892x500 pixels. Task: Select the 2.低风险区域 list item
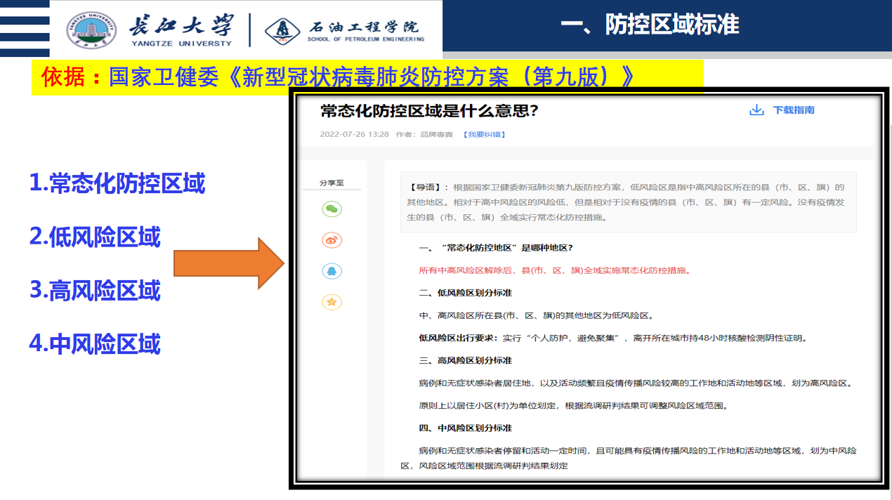[95, 237]
